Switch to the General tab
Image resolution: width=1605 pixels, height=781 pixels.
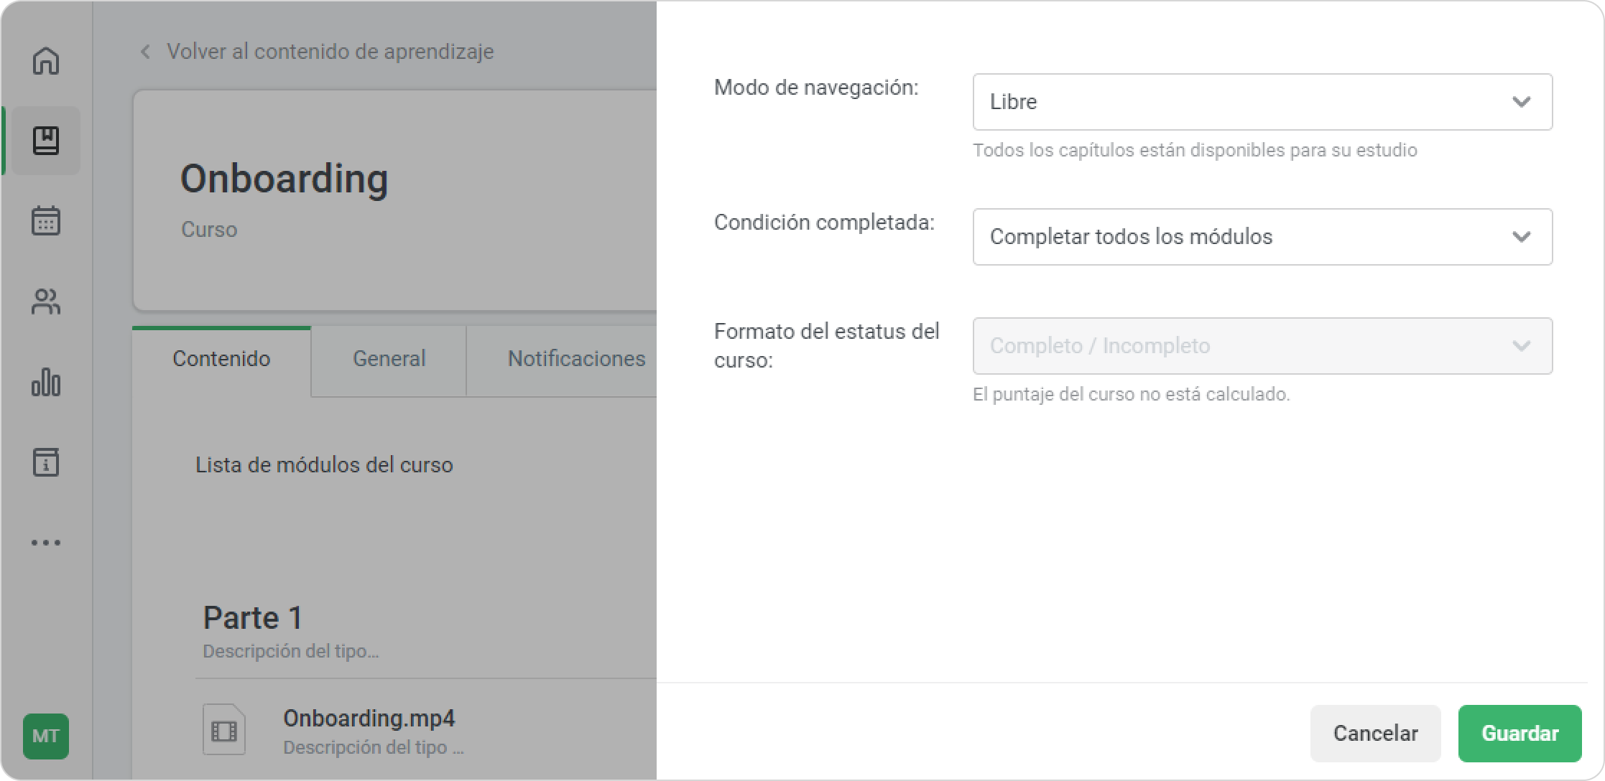coord(389,359)
